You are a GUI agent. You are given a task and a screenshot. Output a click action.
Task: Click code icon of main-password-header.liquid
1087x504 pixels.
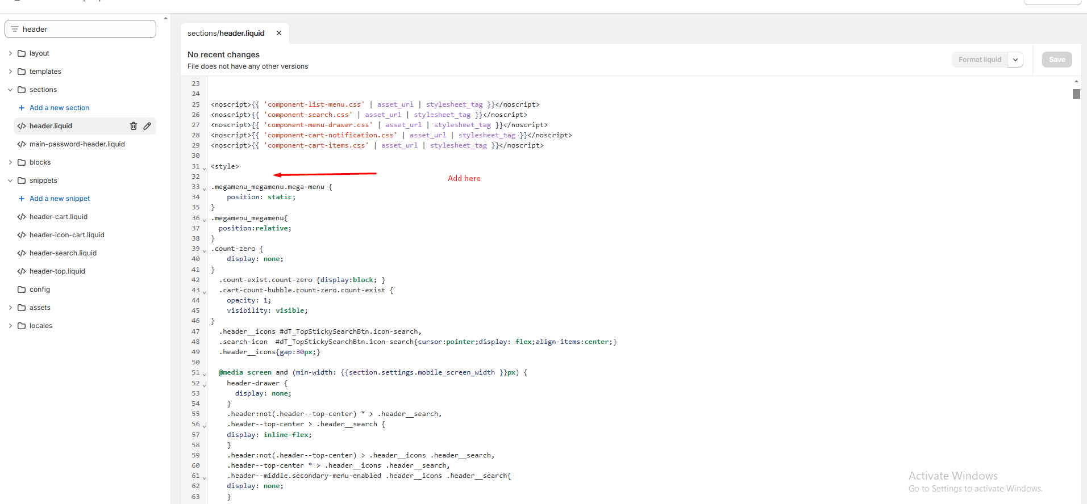(22, 144)
